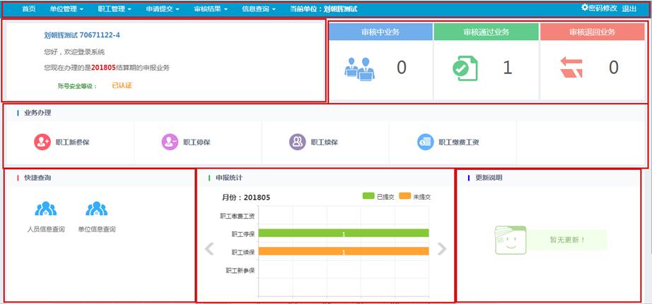
Task: Click the 审核退回业务 red arrows icon
Action: [x=571, y=68]
